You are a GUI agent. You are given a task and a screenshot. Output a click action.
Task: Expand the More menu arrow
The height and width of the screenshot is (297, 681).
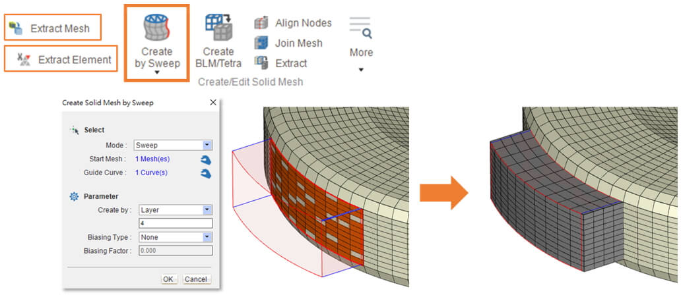(361, 70)
